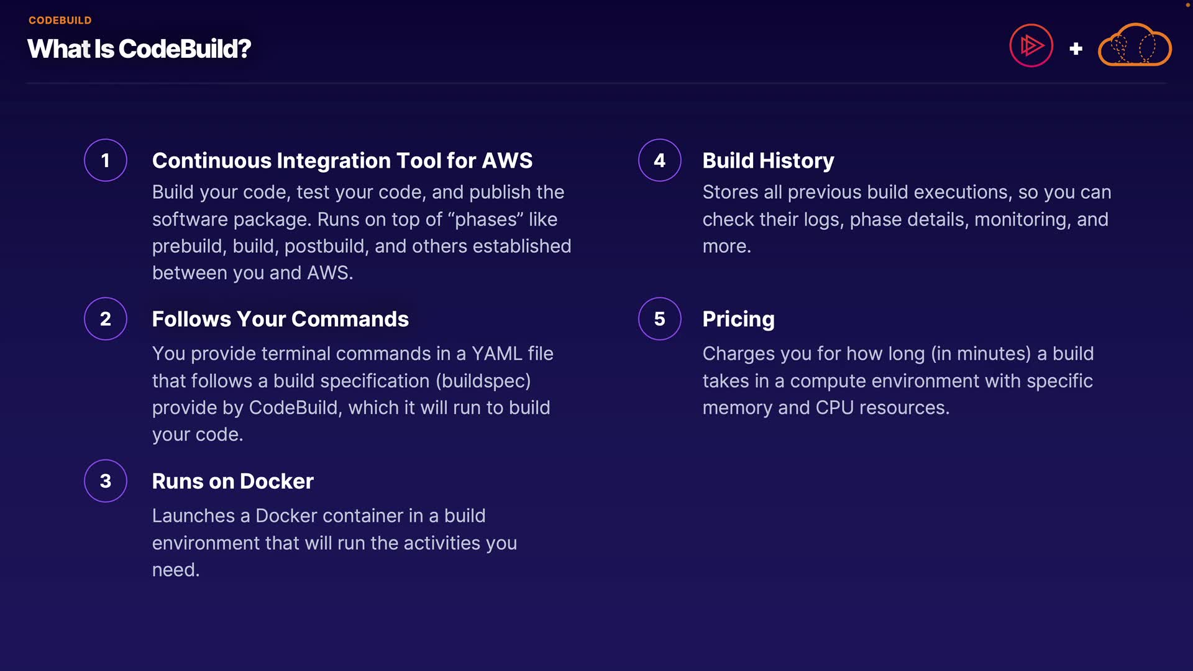Click the paragraph describing prebuild and postbuild phases
The width and height of the screenshot is (1193, 671).
[x=361, y=232]
